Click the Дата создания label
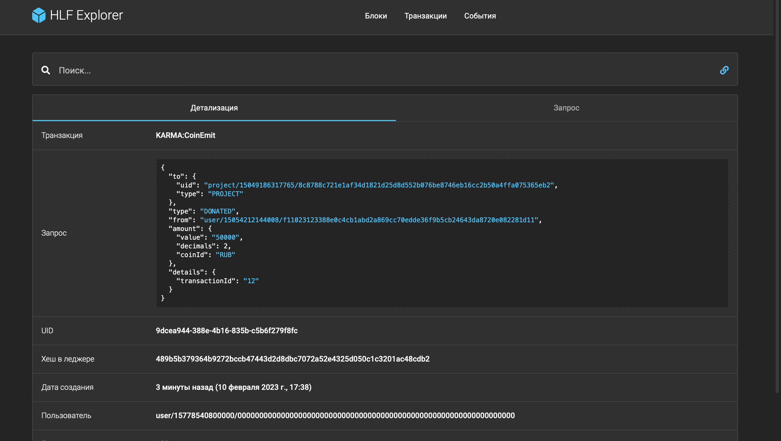 [x=67, y=387]
